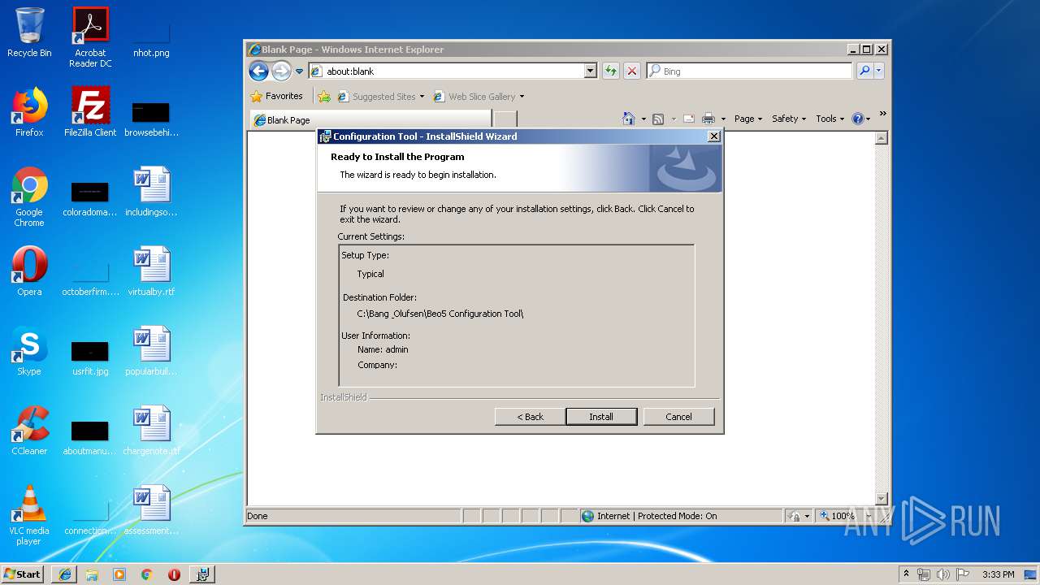Open the Favorites star button

(277, 96)
